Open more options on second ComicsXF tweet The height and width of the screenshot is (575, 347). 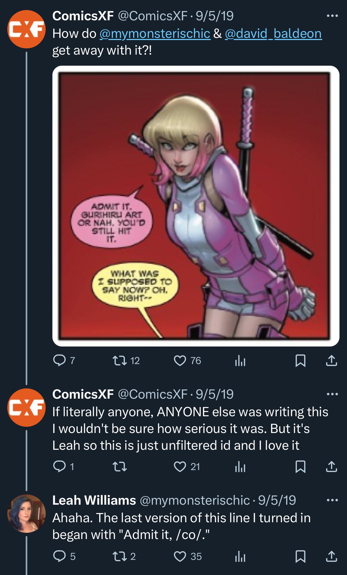(332, 394)
